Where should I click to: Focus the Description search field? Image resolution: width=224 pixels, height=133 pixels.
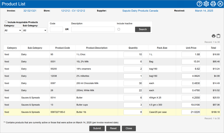[93, 29]
